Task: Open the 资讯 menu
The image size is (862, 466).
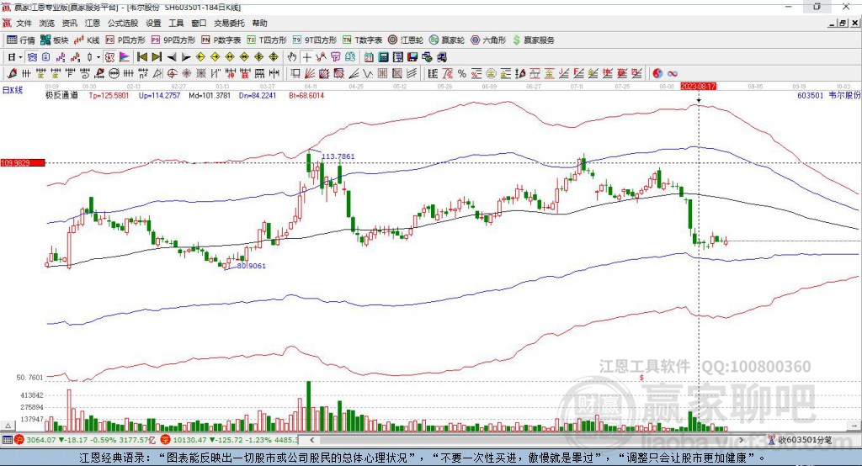Action: [x=69, y=23]
